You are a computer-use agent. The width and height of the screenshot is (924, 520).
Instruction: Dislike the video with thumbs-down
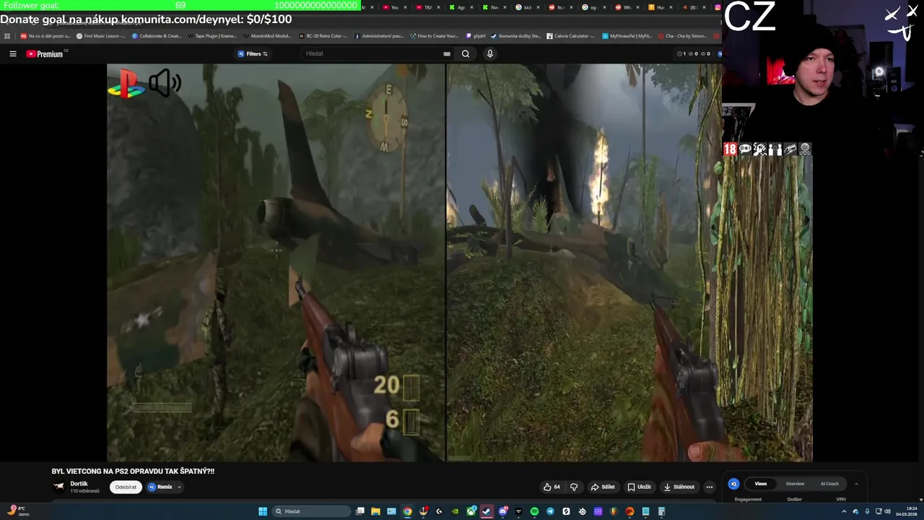574,487
